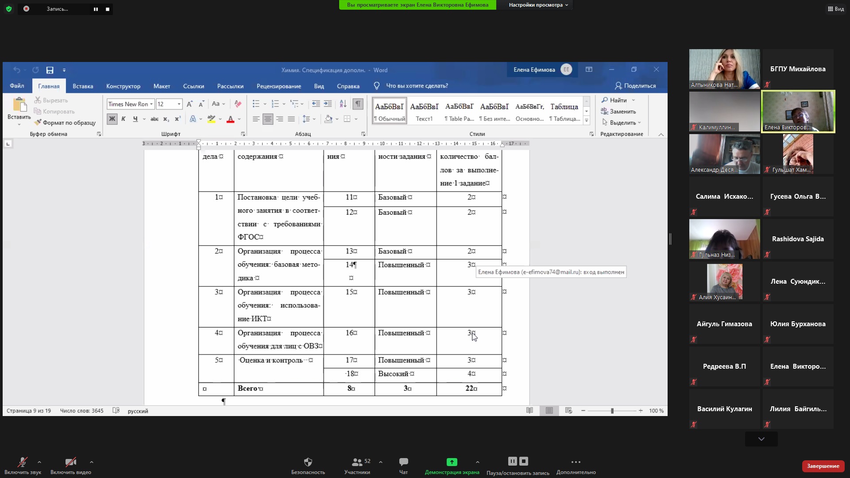Expand video settings arrow beside camera
The height and width of the screenshot is (478, 850).
(92, 462)
